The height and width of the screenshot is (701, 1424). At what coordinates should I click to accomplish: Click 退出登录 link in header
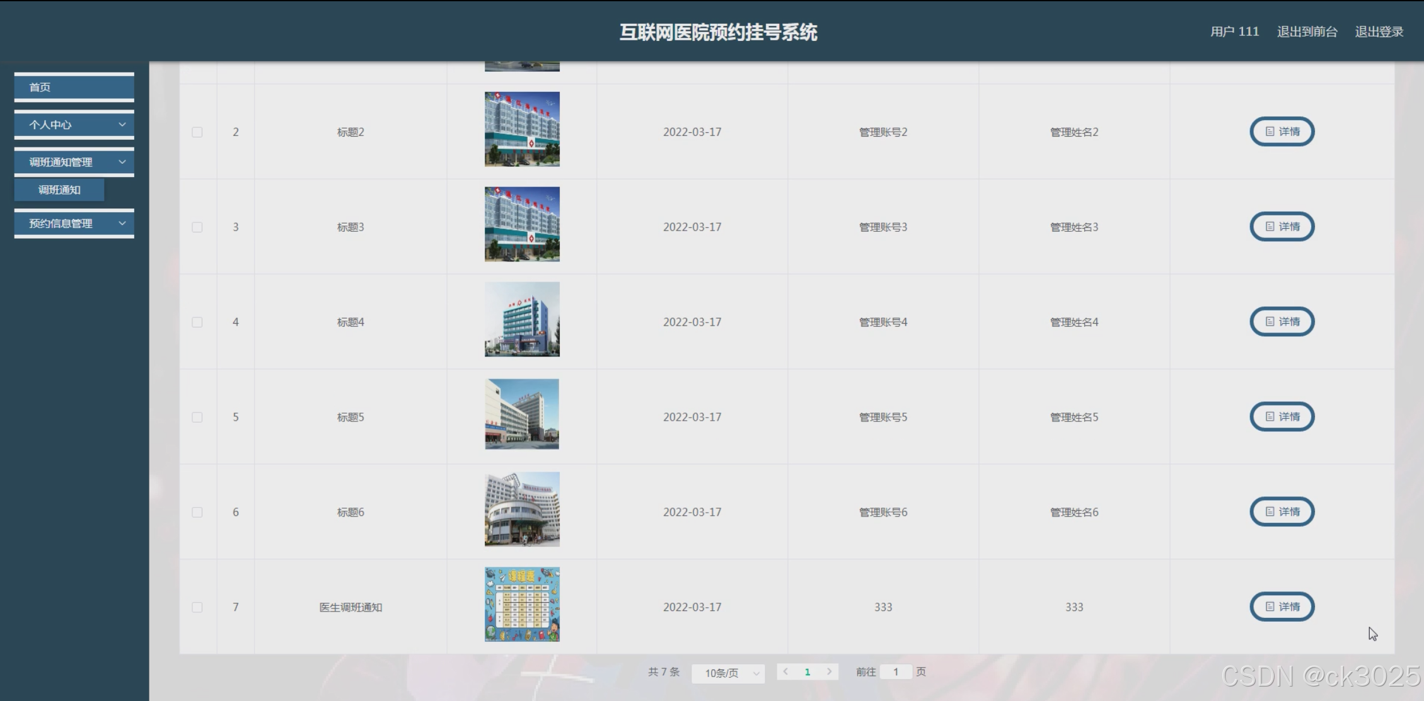[1379, 31]
